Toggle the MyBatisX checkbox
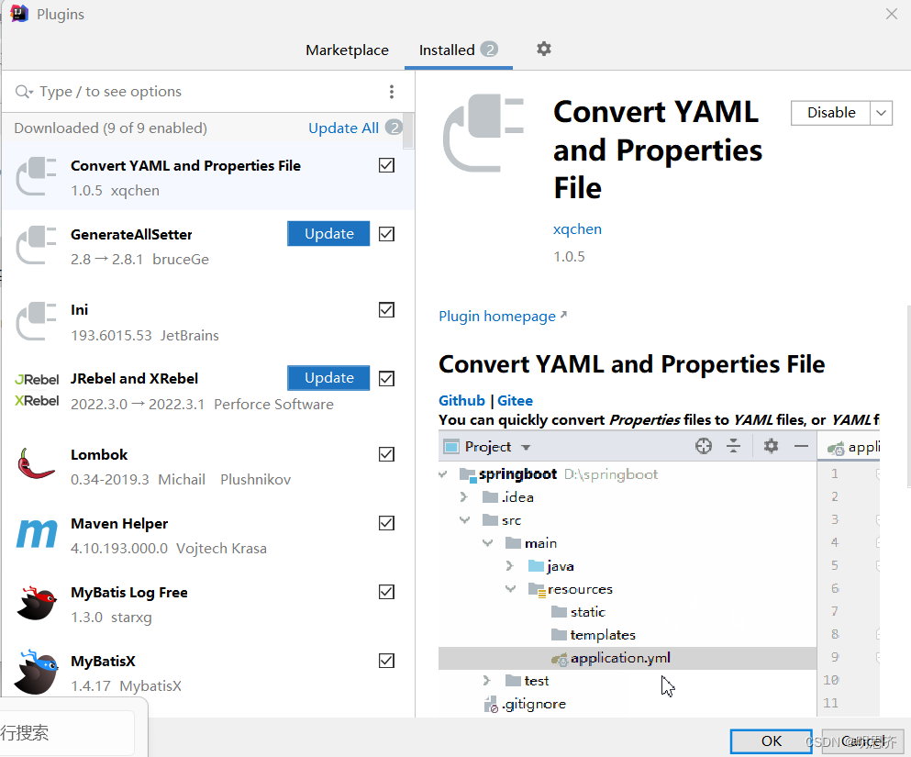The image size is (911, 757). (x=386, y=661)
